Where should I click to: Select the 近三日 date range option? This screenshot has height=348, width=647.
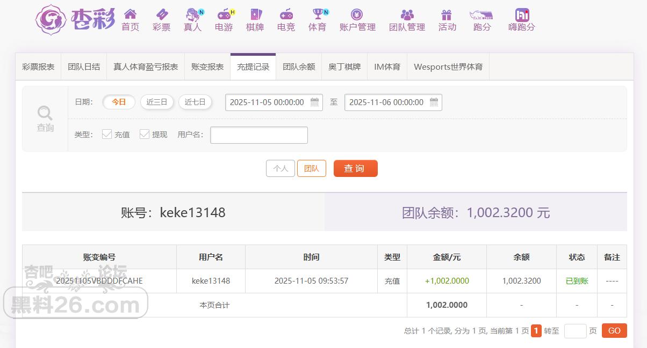click(x=157, y=102)
